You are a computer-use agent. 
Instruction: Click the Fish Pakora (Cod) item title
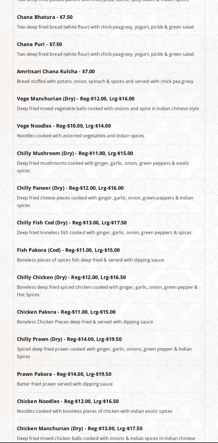click(68, 250)
